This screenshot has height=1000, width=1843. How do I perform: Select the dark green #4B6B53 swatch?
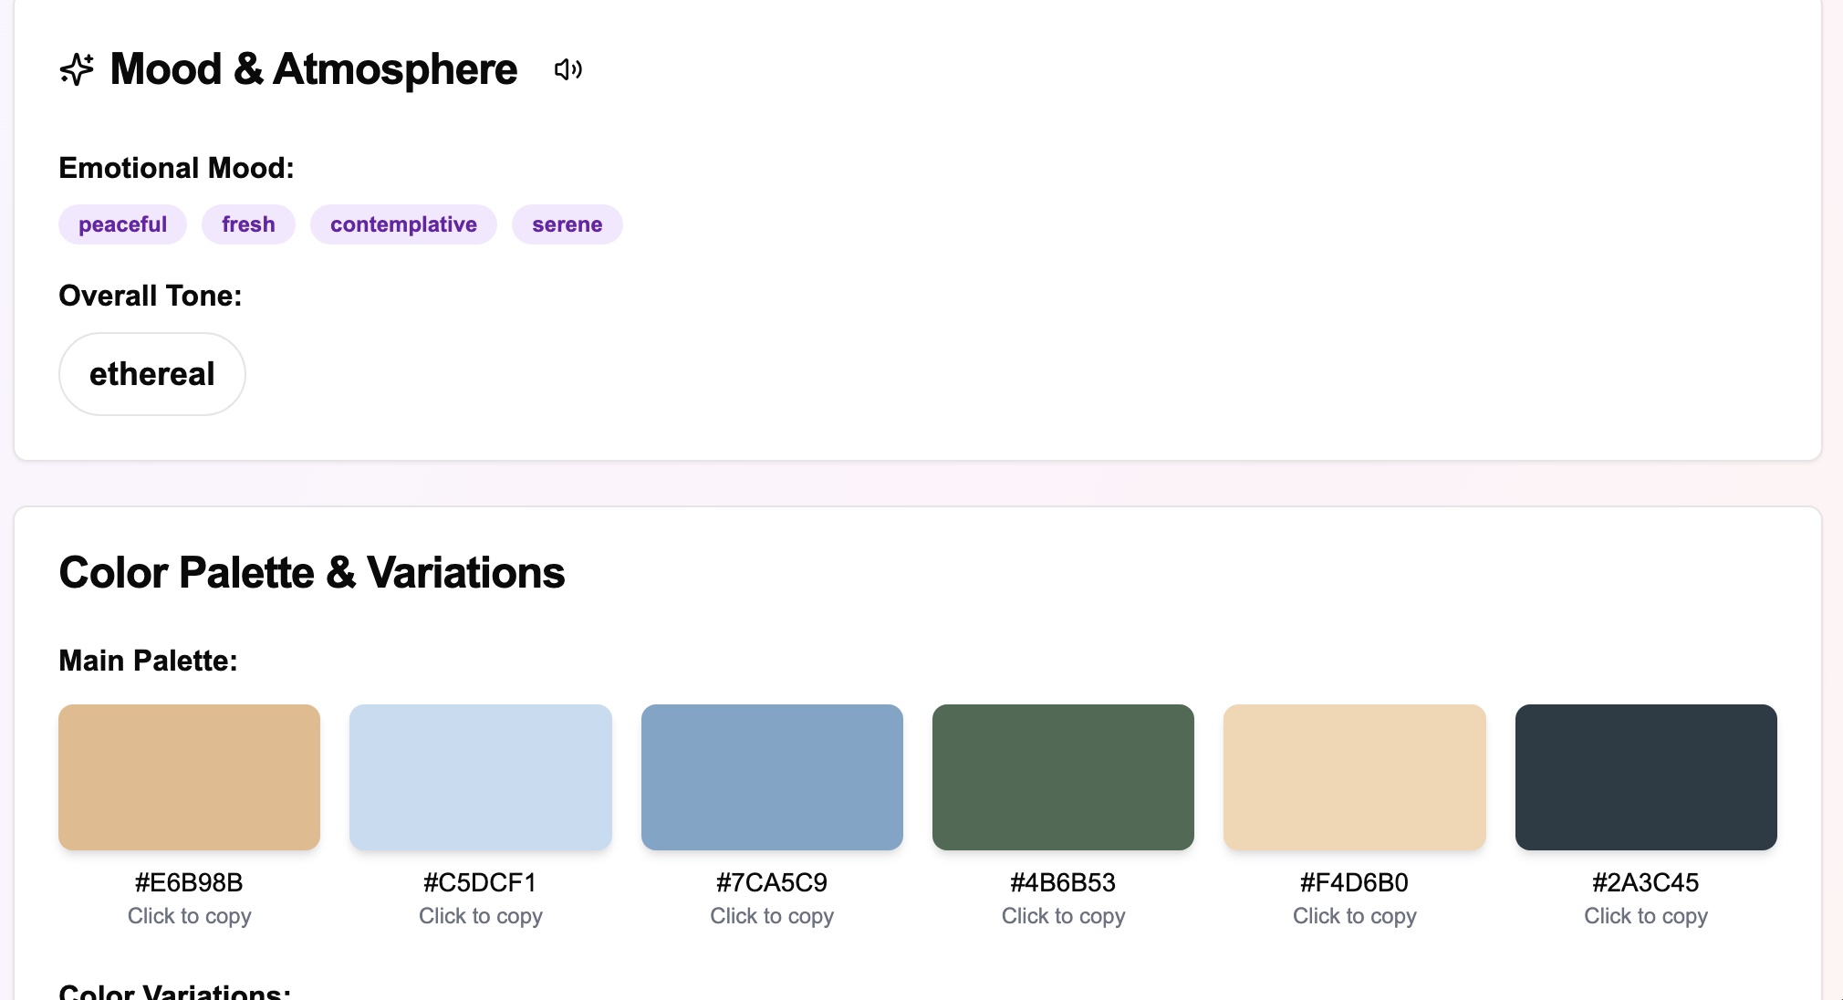(1063, 776)
